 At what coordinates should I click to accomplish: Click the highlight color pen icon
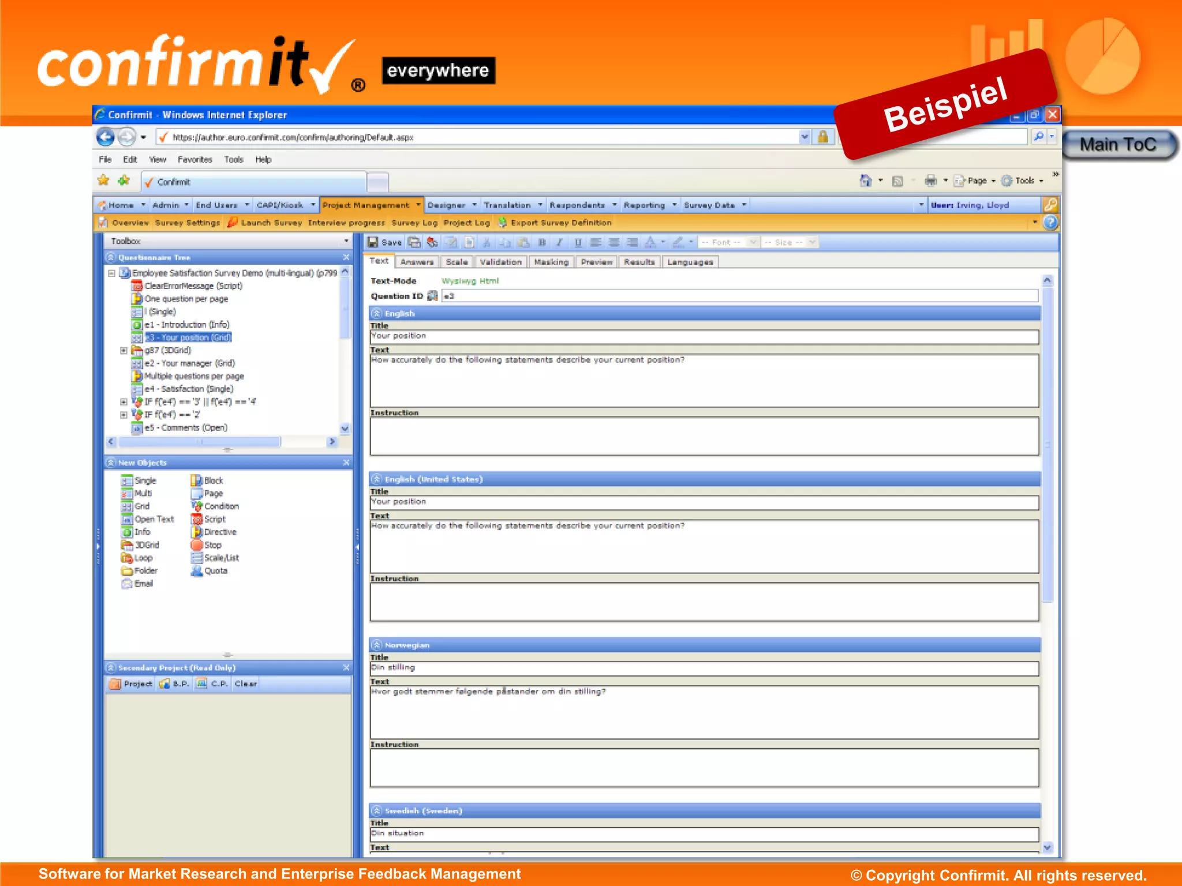678,242
